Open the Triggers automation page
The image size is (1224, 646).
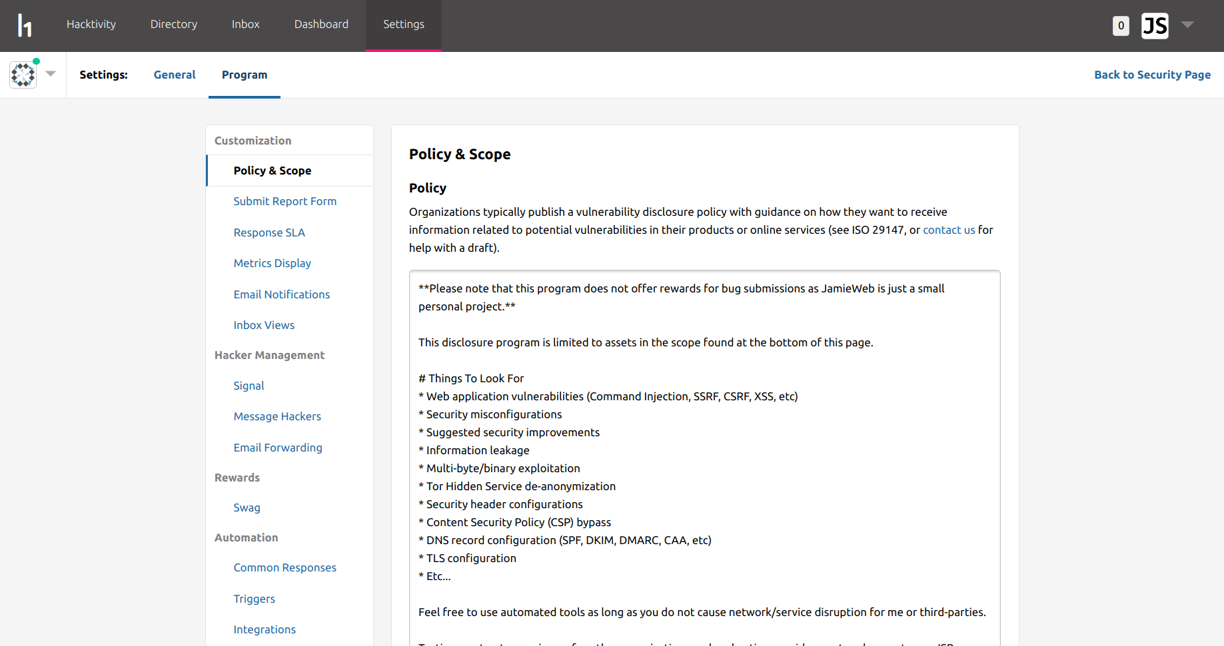tap(255, 599)
